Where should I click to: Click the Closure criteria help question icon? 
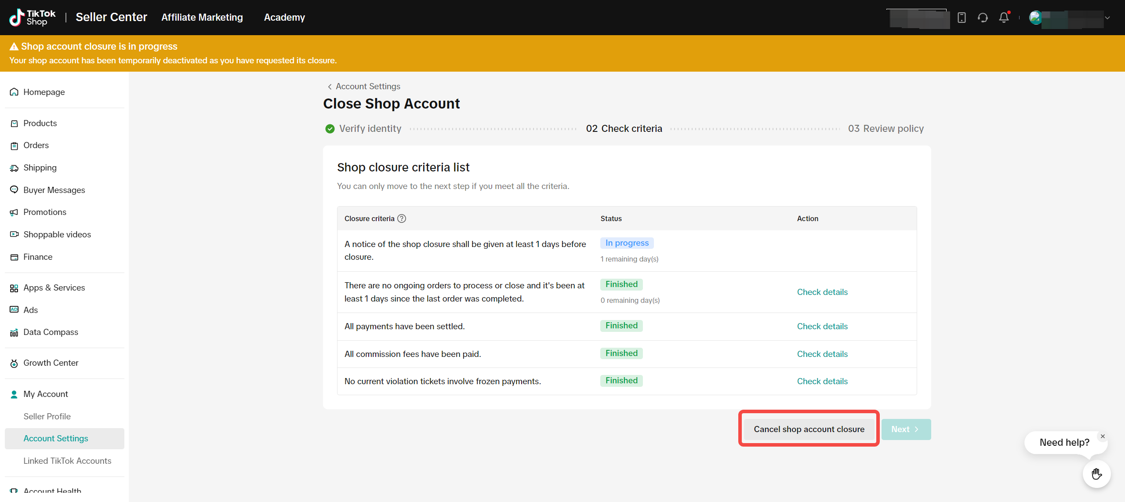[402, 218]
